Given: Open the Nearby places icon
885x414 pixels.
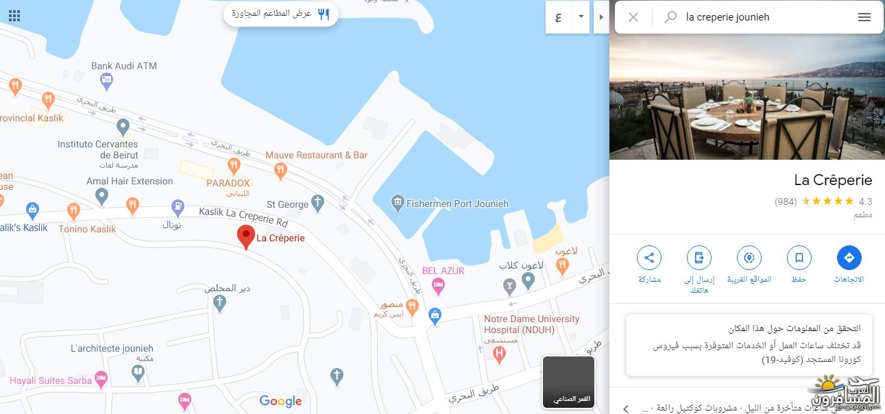Looking at the screenshot, I should pos(749,258).
